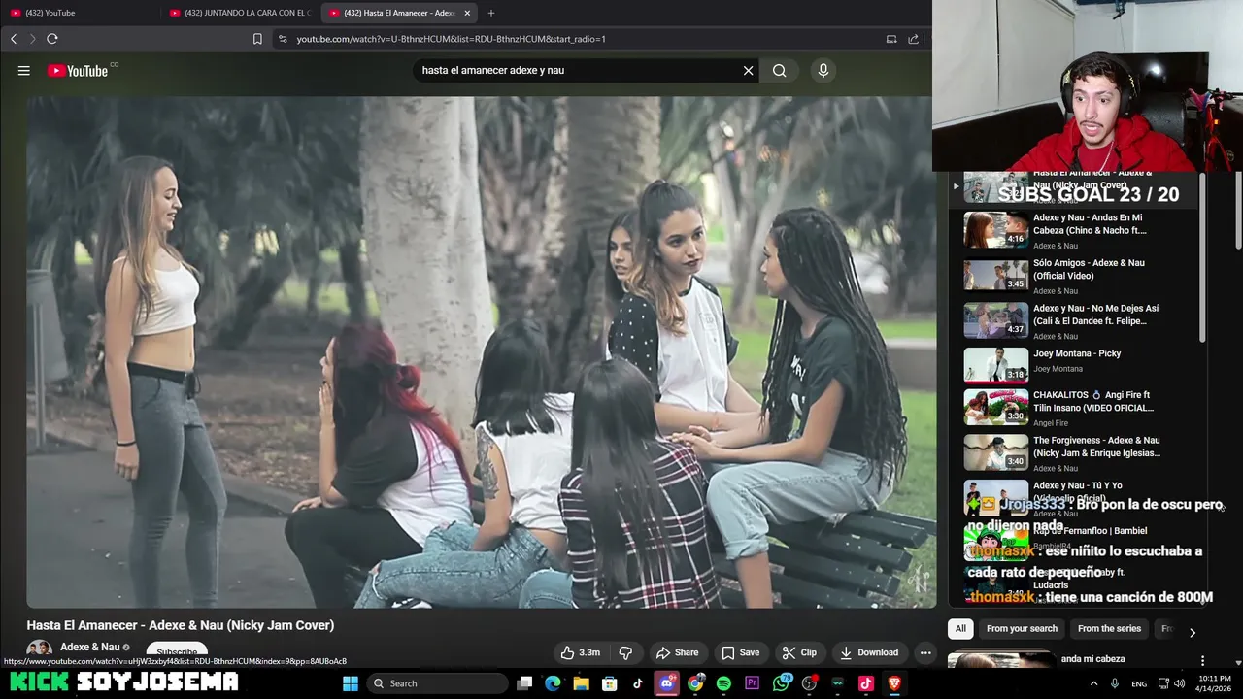Switch to 'JUNTANDO LA CARA CON EL' tab

coord(240,13)
